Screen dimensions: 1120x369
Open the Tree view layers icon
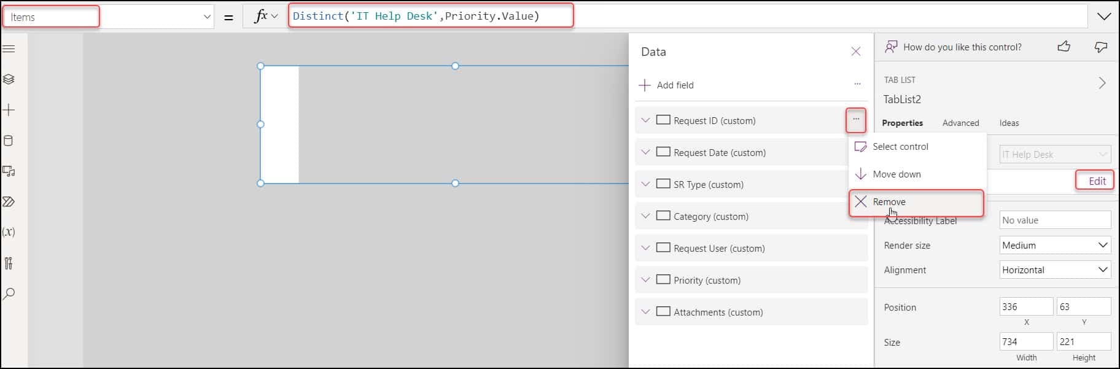(x=9, y=79)
